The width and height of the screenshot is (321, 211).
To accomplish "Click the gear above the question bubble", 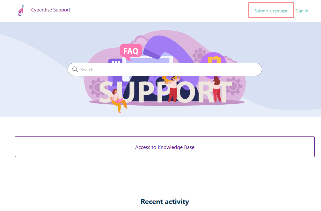I will tap(199, 55).
